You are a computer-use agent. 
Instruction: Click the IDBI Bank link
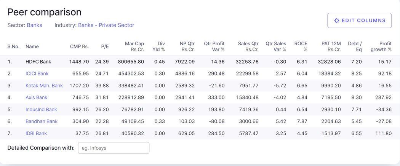pyautogui.click(x=36, y=133)
